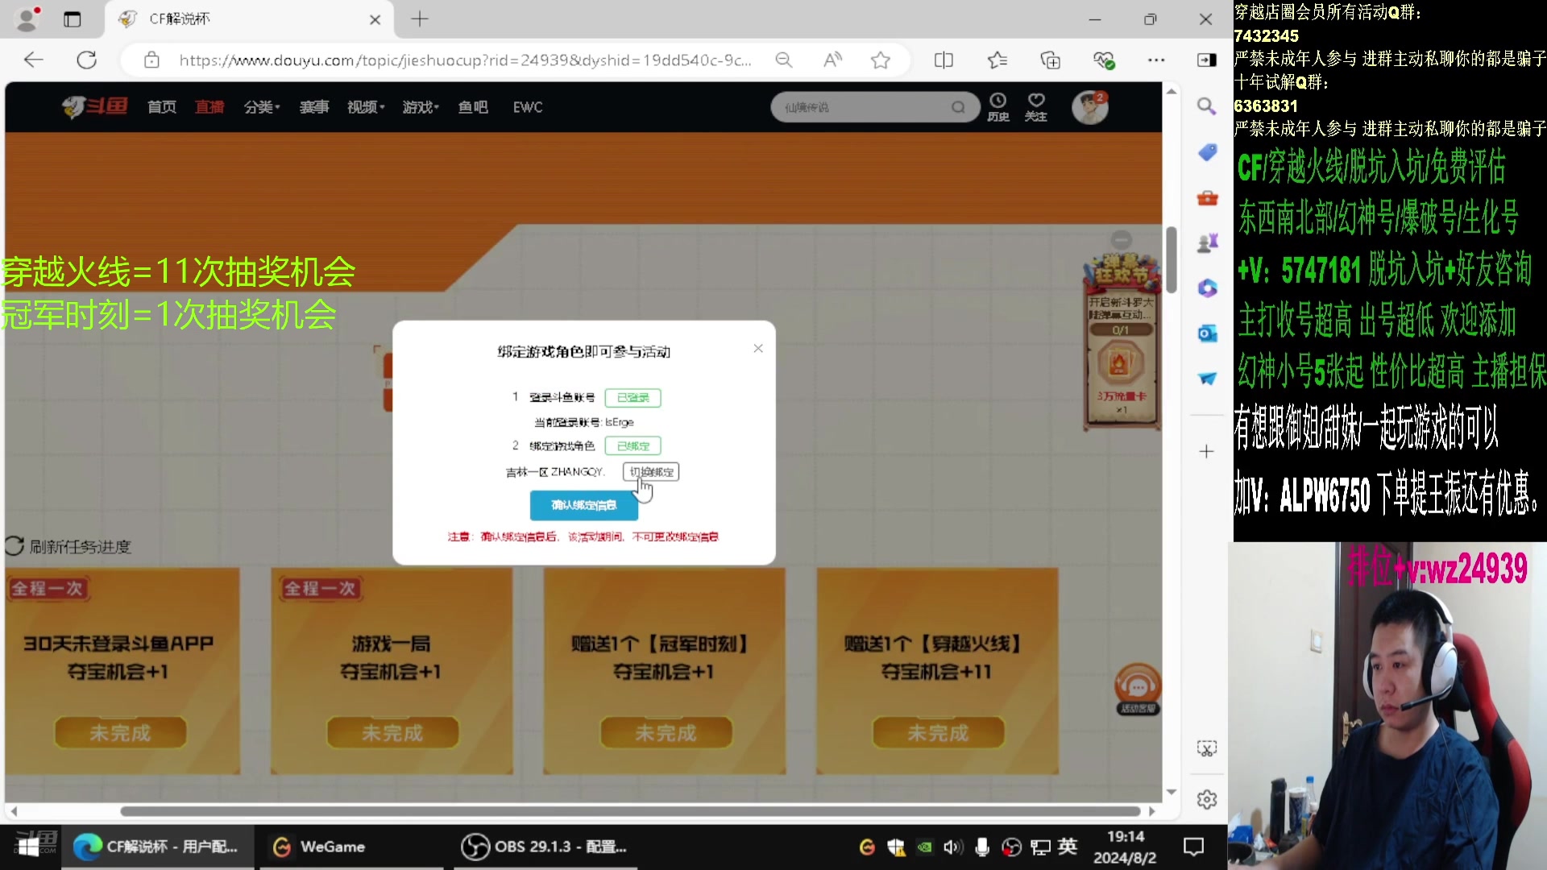Expand the 游戏 dropdown menu
This screenshot has width=1547, height=870.
pyautogui.click(x=419, y=106)
